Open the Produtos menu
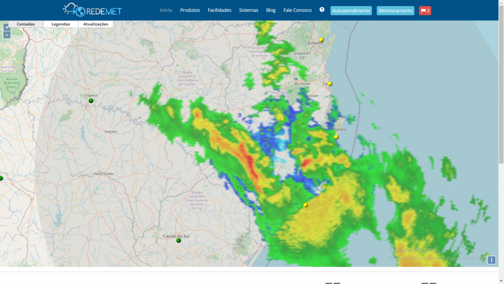Screen dimensions: 504x284 click(190, 10)
